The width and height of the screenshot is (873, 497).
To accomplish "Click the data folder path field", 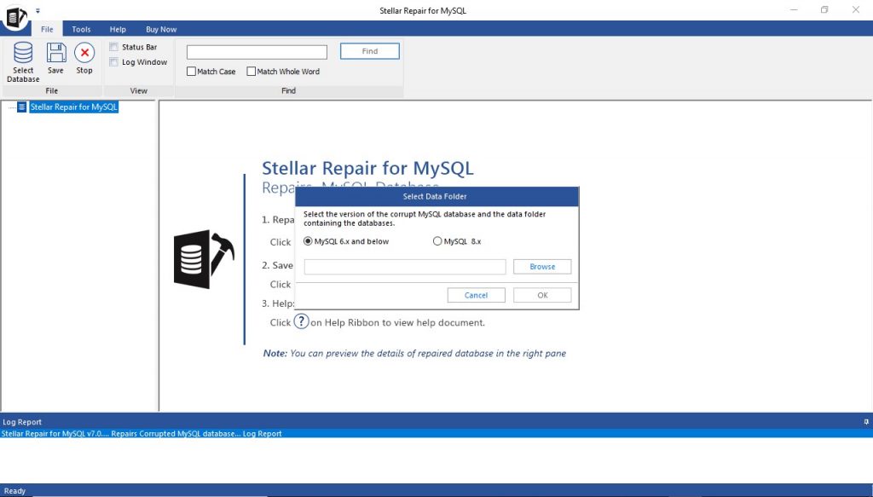I will (405, 267).
